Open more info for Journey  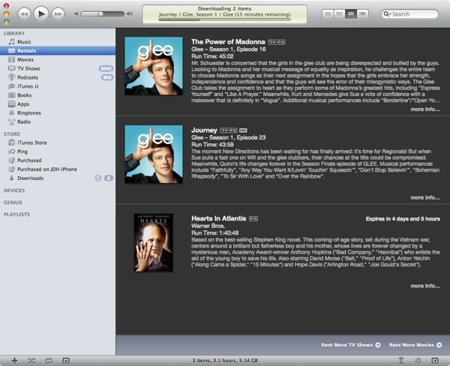[x=425, y=198]
